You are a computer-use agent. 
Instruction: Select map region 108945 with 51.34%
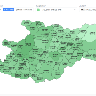[33, 29]
